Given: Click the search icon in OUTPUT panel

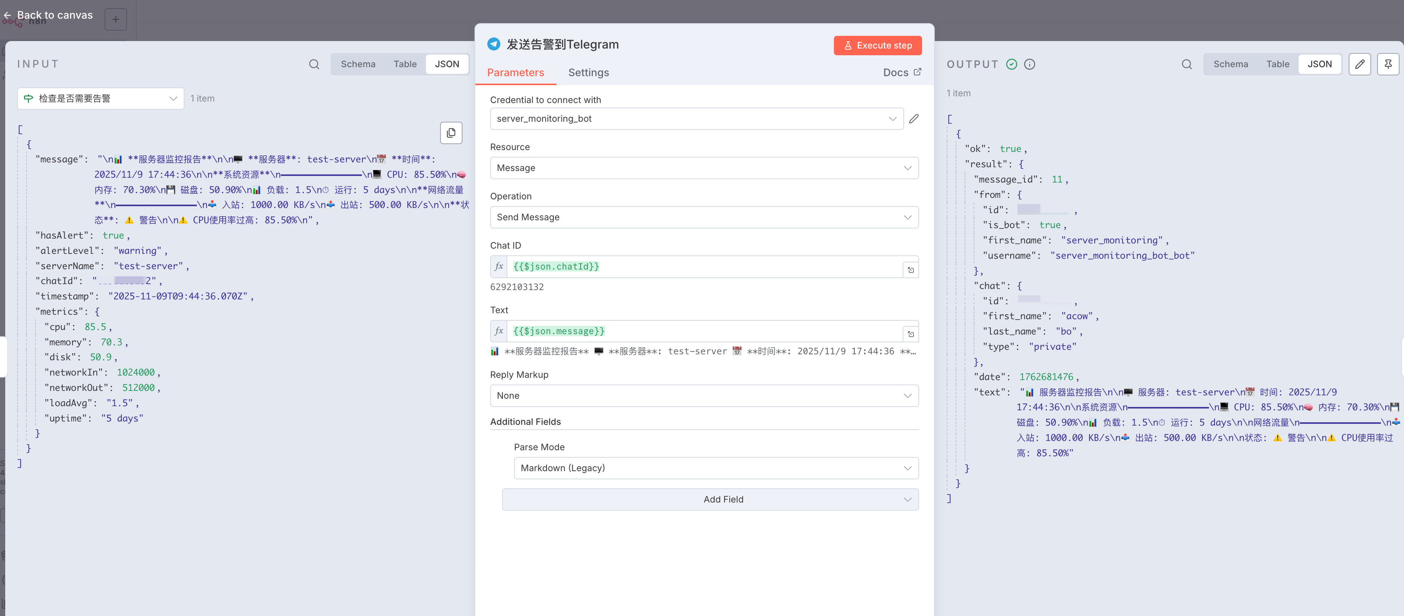Looking at the screenshot, I should coord(1187,64).
